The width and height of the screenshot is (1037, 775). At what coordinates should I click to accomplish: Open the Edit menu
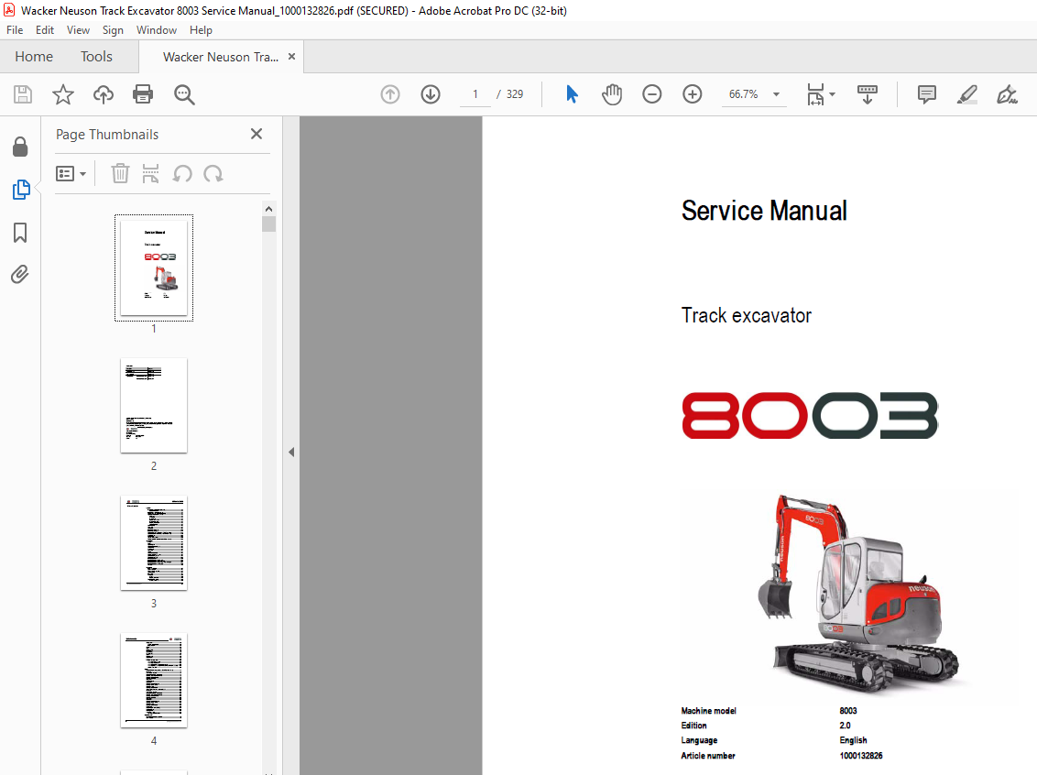coord(45,29)
